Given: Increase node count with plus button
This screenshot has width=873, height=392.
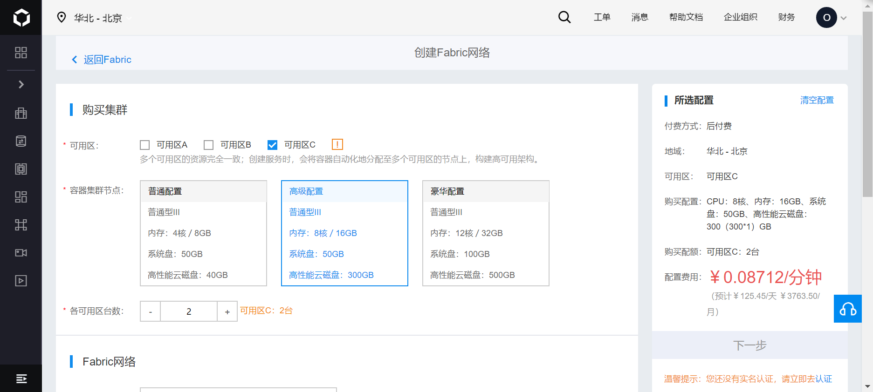Looking at the screenshot, I should pyautogui.click(x=227, y=311).
